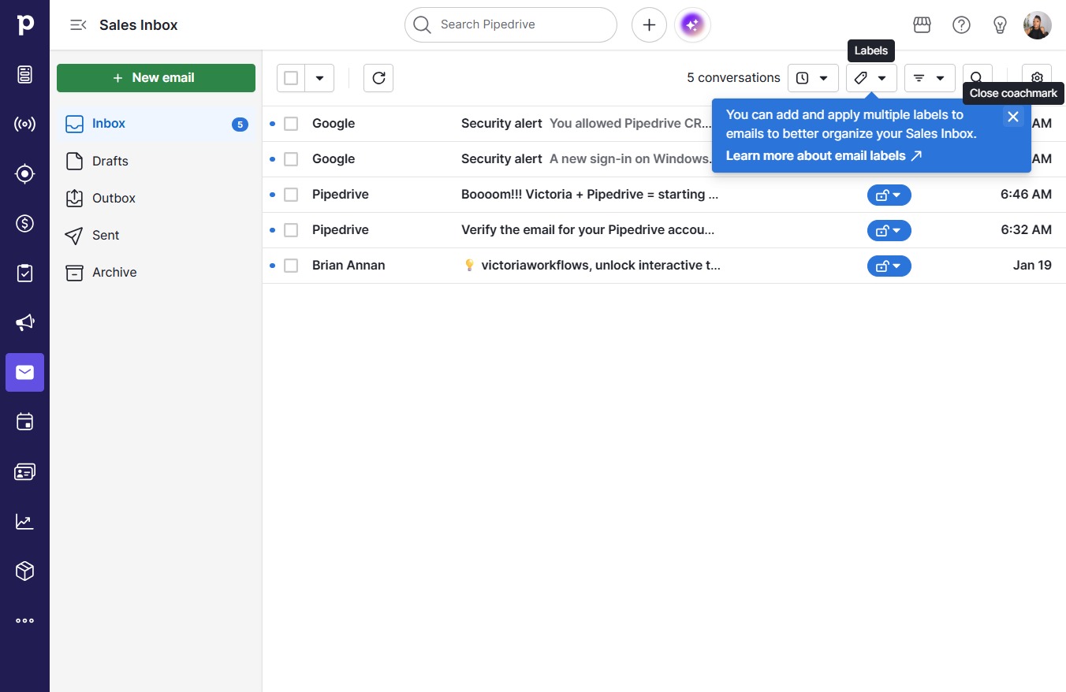Open visibility lock dropdown on Brian Annan's email
Viewport: 1066px width, 692px height.
pyautogui.click(x=889, y=266)
